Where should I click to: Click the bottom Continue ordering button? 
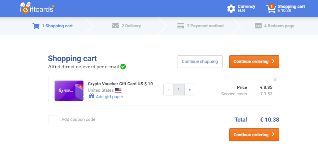tap(254, 135)
